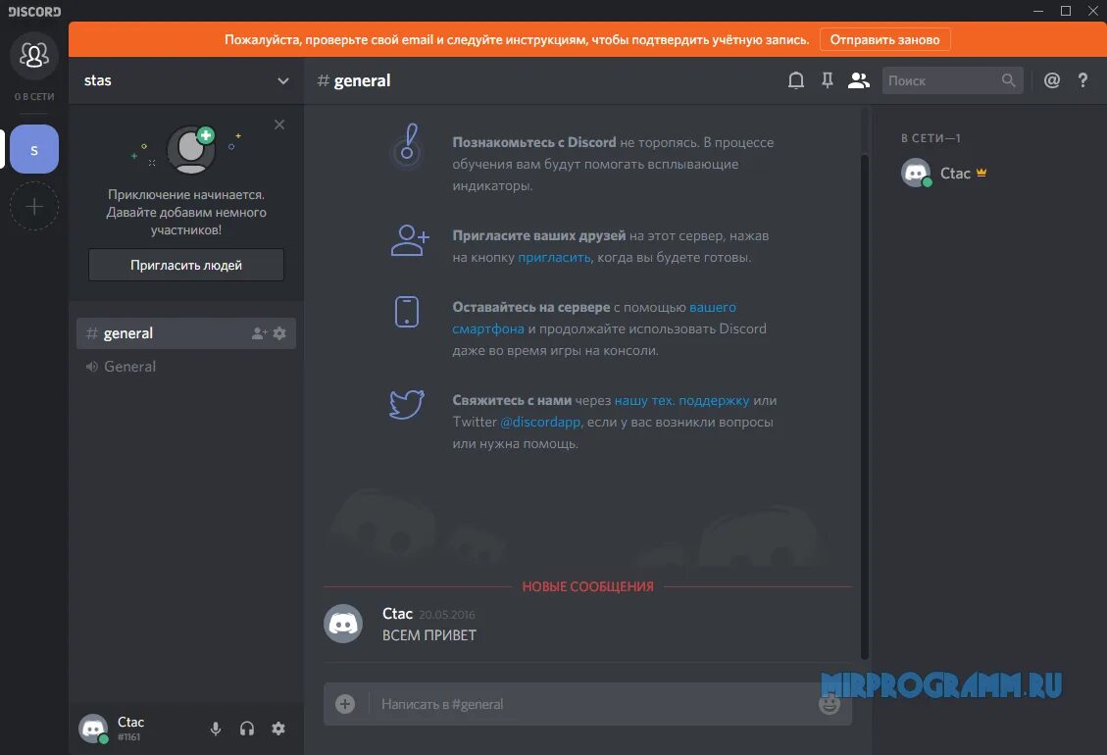Click Стас avatar in the message

[x=343, y=624]
